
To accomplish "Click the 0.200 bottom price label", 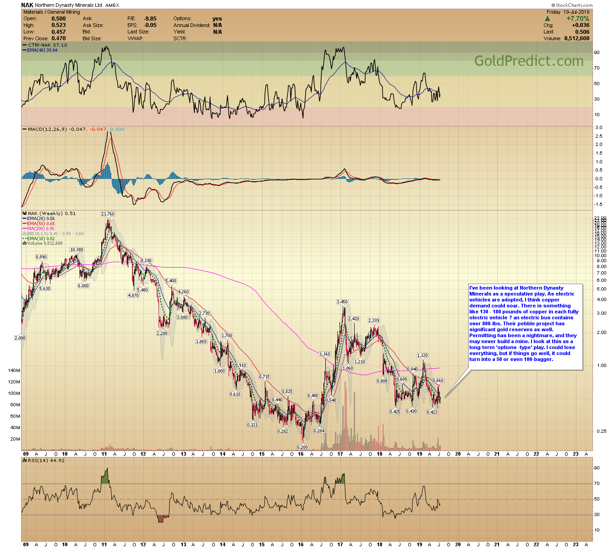I will pyautogui.click(x=302, y=447).
